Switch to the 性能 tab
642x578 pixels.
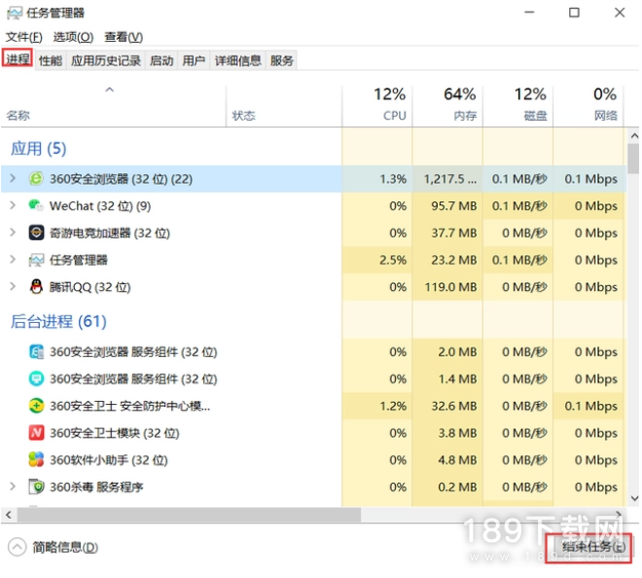tap(51, 60)
